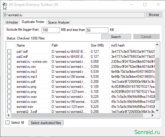Click the md5 hash of pal1.edf
Viewport: 165px width, 137px height.
tap(133, 52)
